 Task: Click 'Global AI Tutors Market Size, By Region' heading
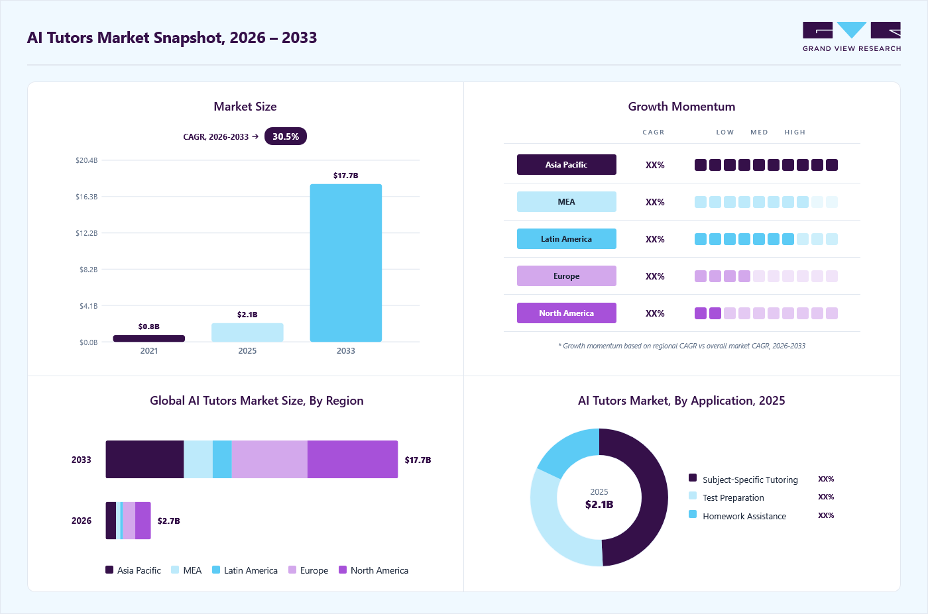click(257, 401)
